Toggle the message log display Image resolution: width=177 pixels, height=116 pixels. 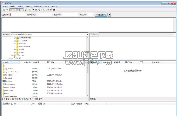[11, 10]
